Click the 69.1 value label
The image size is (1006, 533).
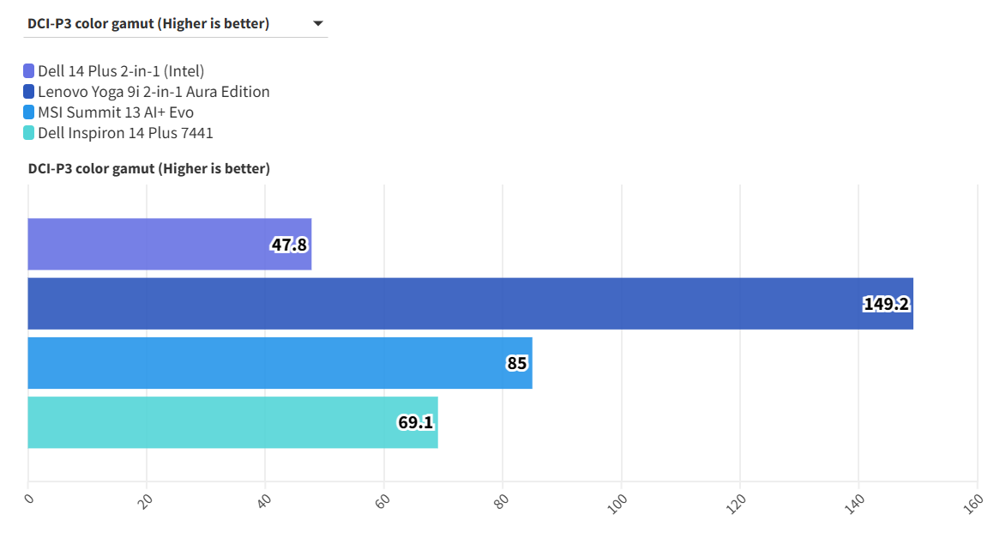tap(415, 422)
